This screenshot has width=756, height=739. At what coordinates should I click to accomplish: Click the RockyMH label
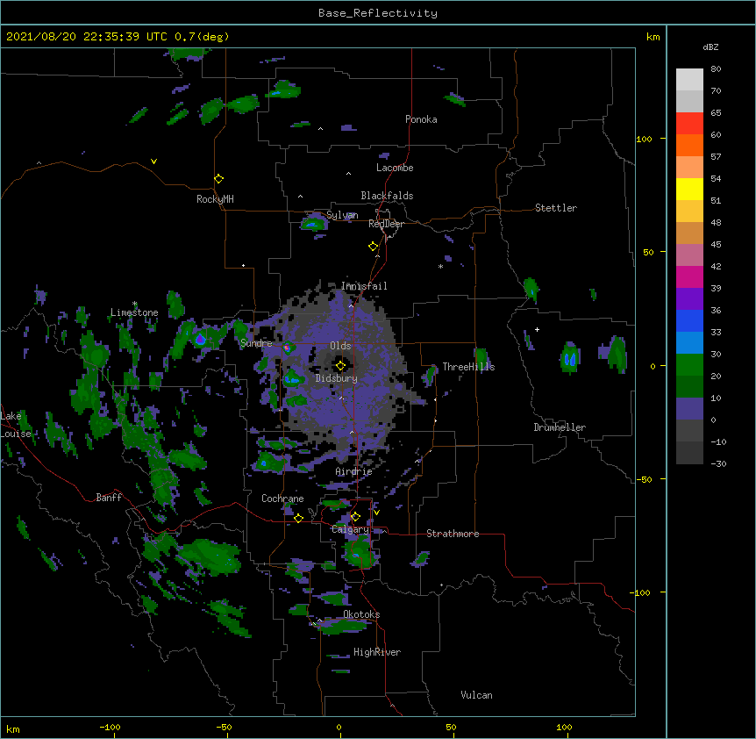click(215, 199)
